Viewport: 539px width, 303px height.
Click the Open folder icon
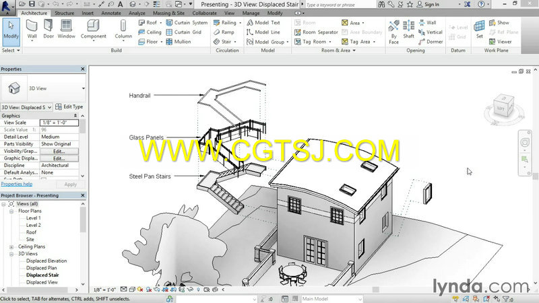[x=22, y=4]
